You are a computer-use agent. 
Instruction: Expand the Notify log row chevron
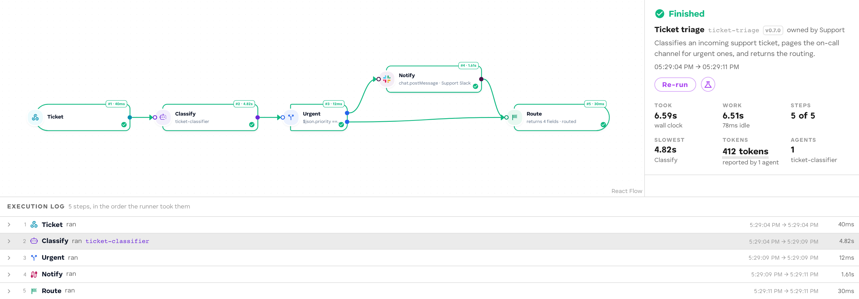(x=9, y=274)
